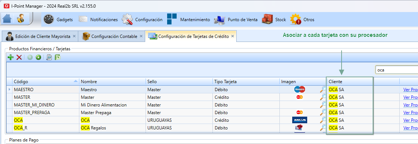Click the search field containing 'oca'
418x144 pixels.
tap(396, 70)
